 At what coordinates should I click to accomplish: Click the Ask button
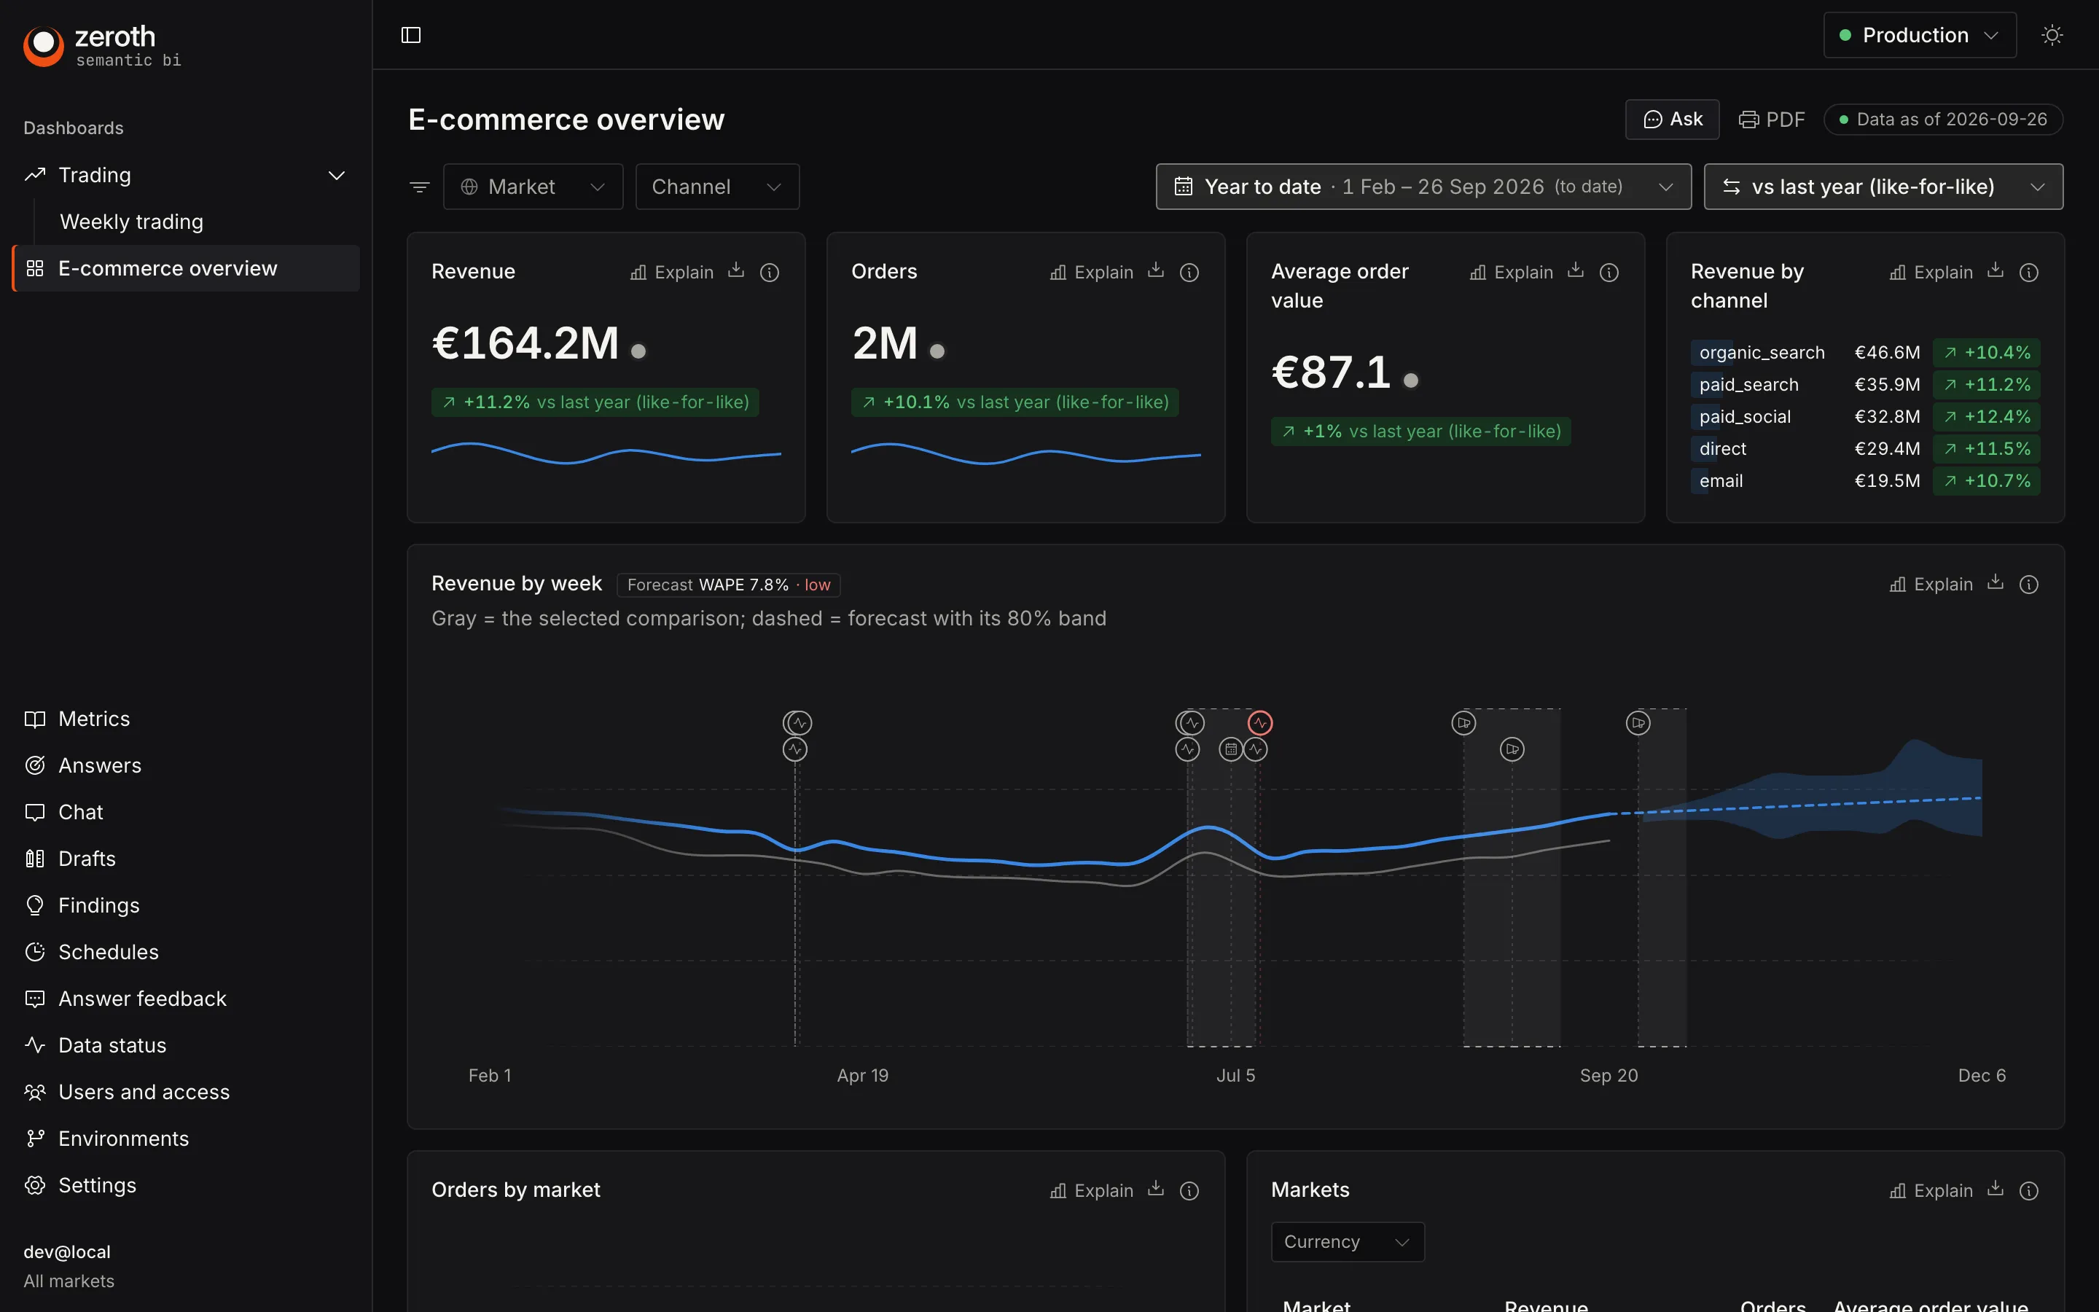coord(1671,119)
